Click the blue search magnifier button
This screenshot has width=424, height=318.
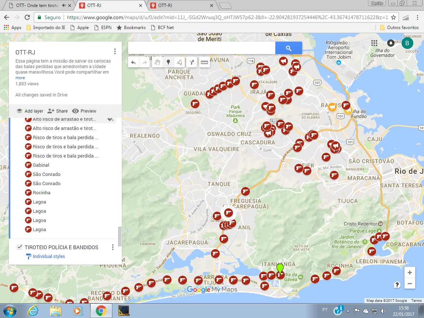click(x=289, y=48)
